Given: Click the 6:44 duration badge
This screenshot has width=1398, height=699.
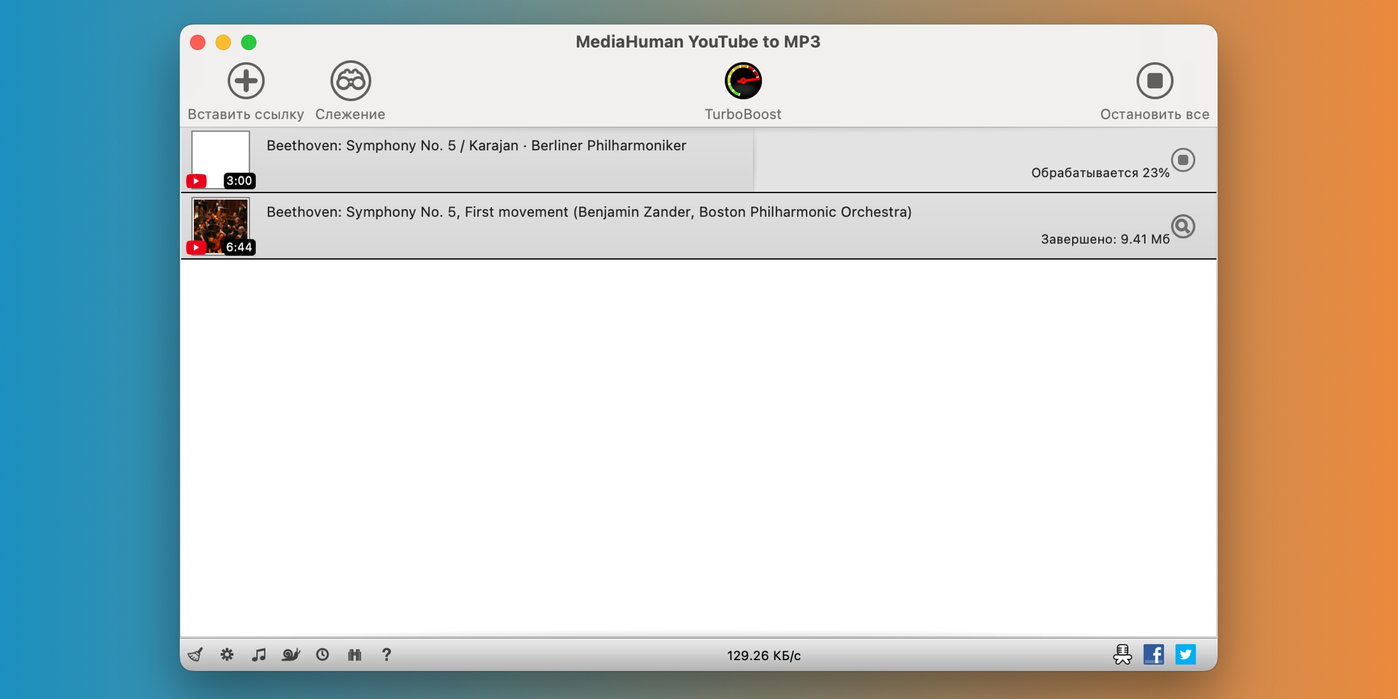Looking at the screenshot, I should pos(239,247).
